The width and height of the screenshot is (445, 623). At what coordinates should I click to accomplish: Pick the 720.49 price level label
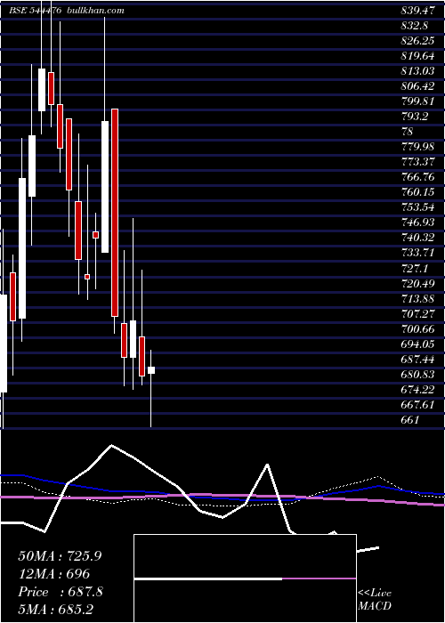pos(418,284)
